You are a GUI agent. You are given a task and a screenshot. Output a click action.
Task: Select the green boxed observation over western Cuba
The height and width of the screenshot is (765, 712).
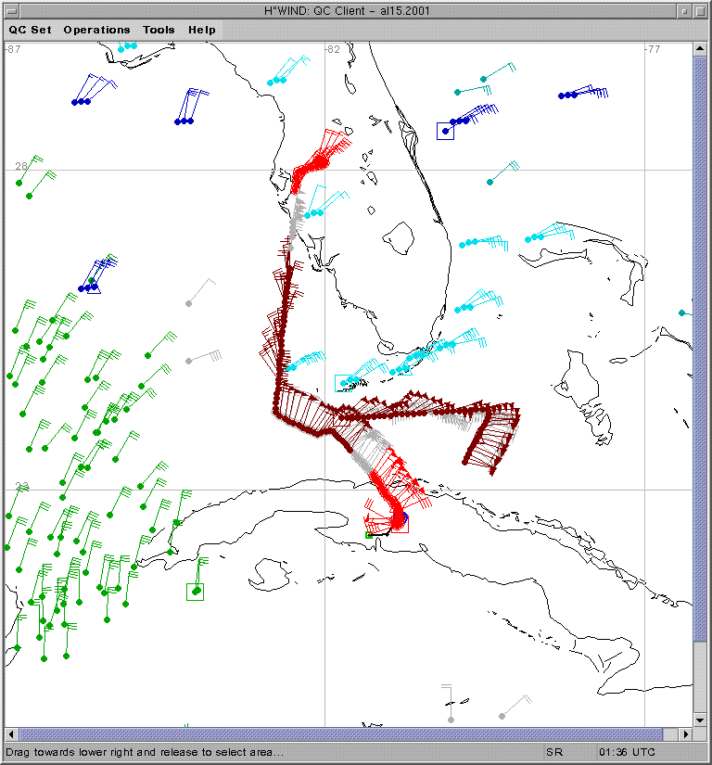coord(195,592)
